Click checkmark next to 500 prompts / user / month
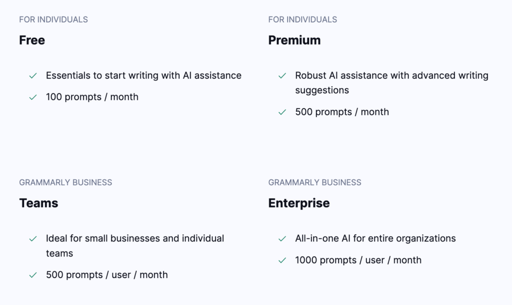 [x=33, y=275]
